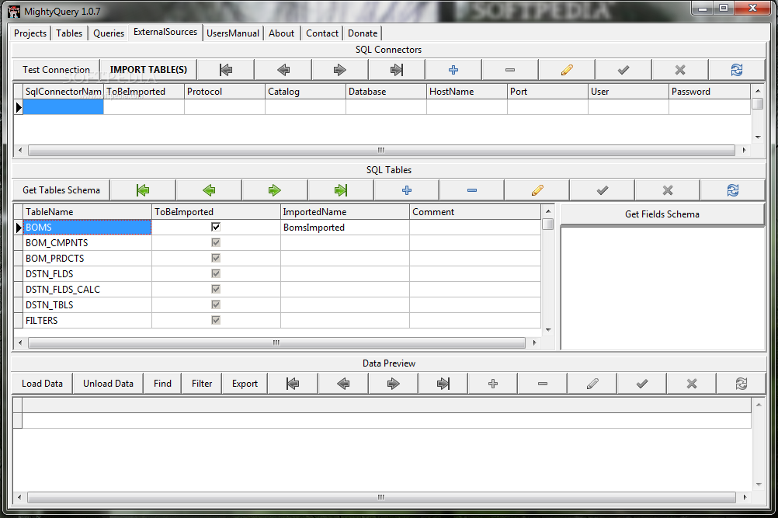The height and width of the screenshot is (518, 778).
Task: Go to first record in SQL Connectors navigator
Action: tap(226, 70)
